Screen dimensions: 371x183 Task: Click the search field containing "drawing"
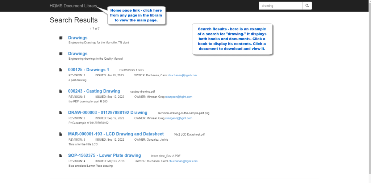[280, 6]
